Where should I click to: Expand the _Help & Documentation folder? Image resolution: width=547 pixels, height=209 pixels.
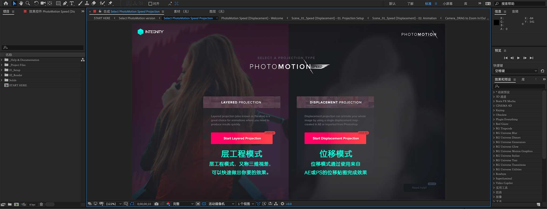[x=2, y=60]
